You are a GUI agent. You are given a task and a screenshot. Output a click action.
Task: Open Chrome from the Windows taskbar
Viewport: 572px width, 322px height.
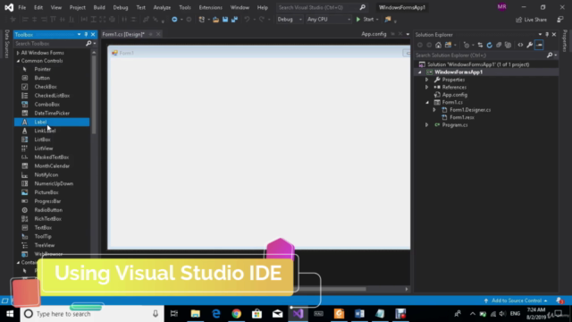click(x=236, y=314)
